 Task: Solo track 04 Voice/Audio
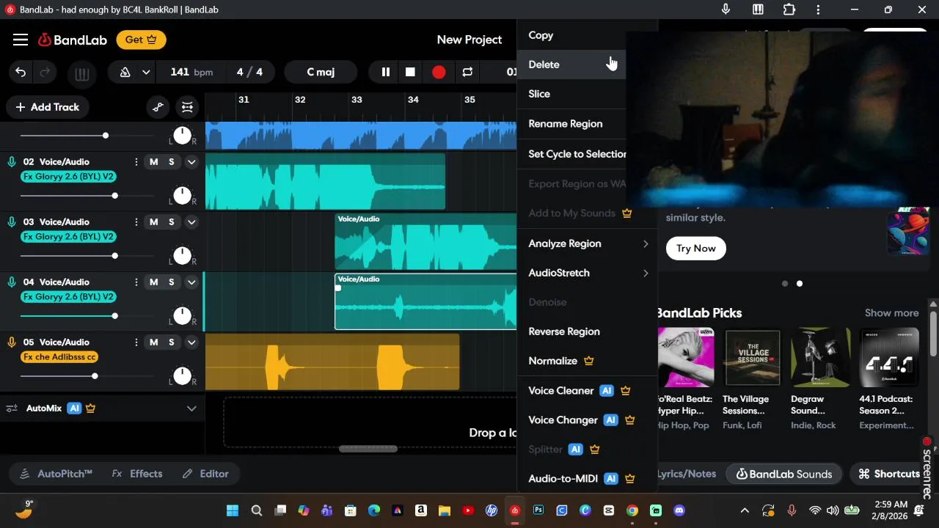(172, 282)
